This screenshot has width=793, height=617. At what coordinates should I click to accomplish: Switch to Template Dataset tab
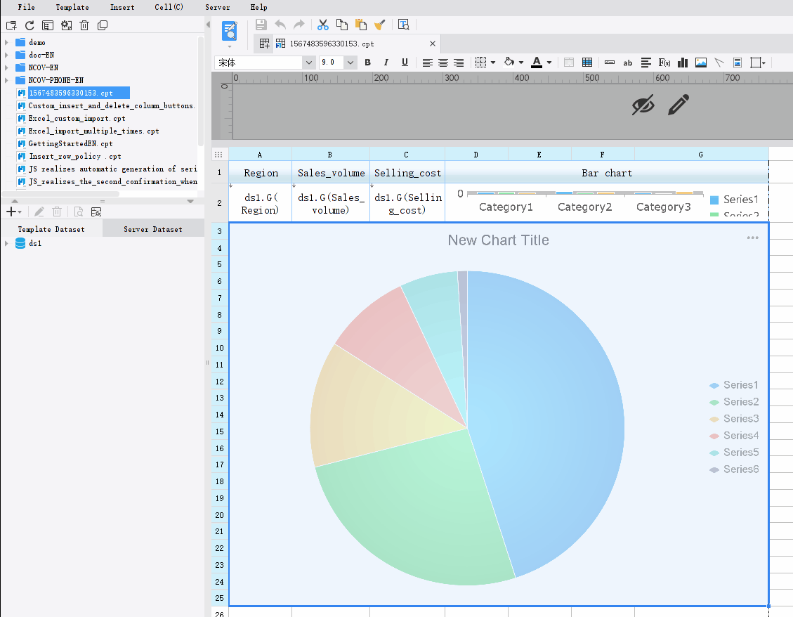pyautogui.click(x=51, y=229)
